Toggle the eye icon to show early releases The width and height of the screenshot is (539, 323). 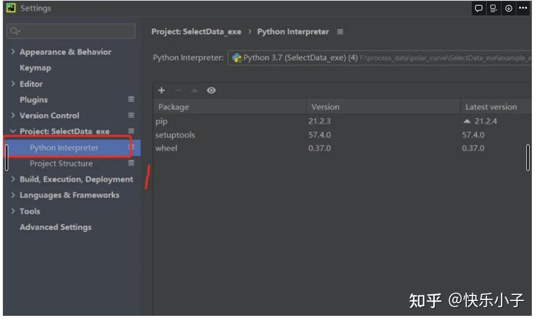pyautogui.click(x=211, y=90)
